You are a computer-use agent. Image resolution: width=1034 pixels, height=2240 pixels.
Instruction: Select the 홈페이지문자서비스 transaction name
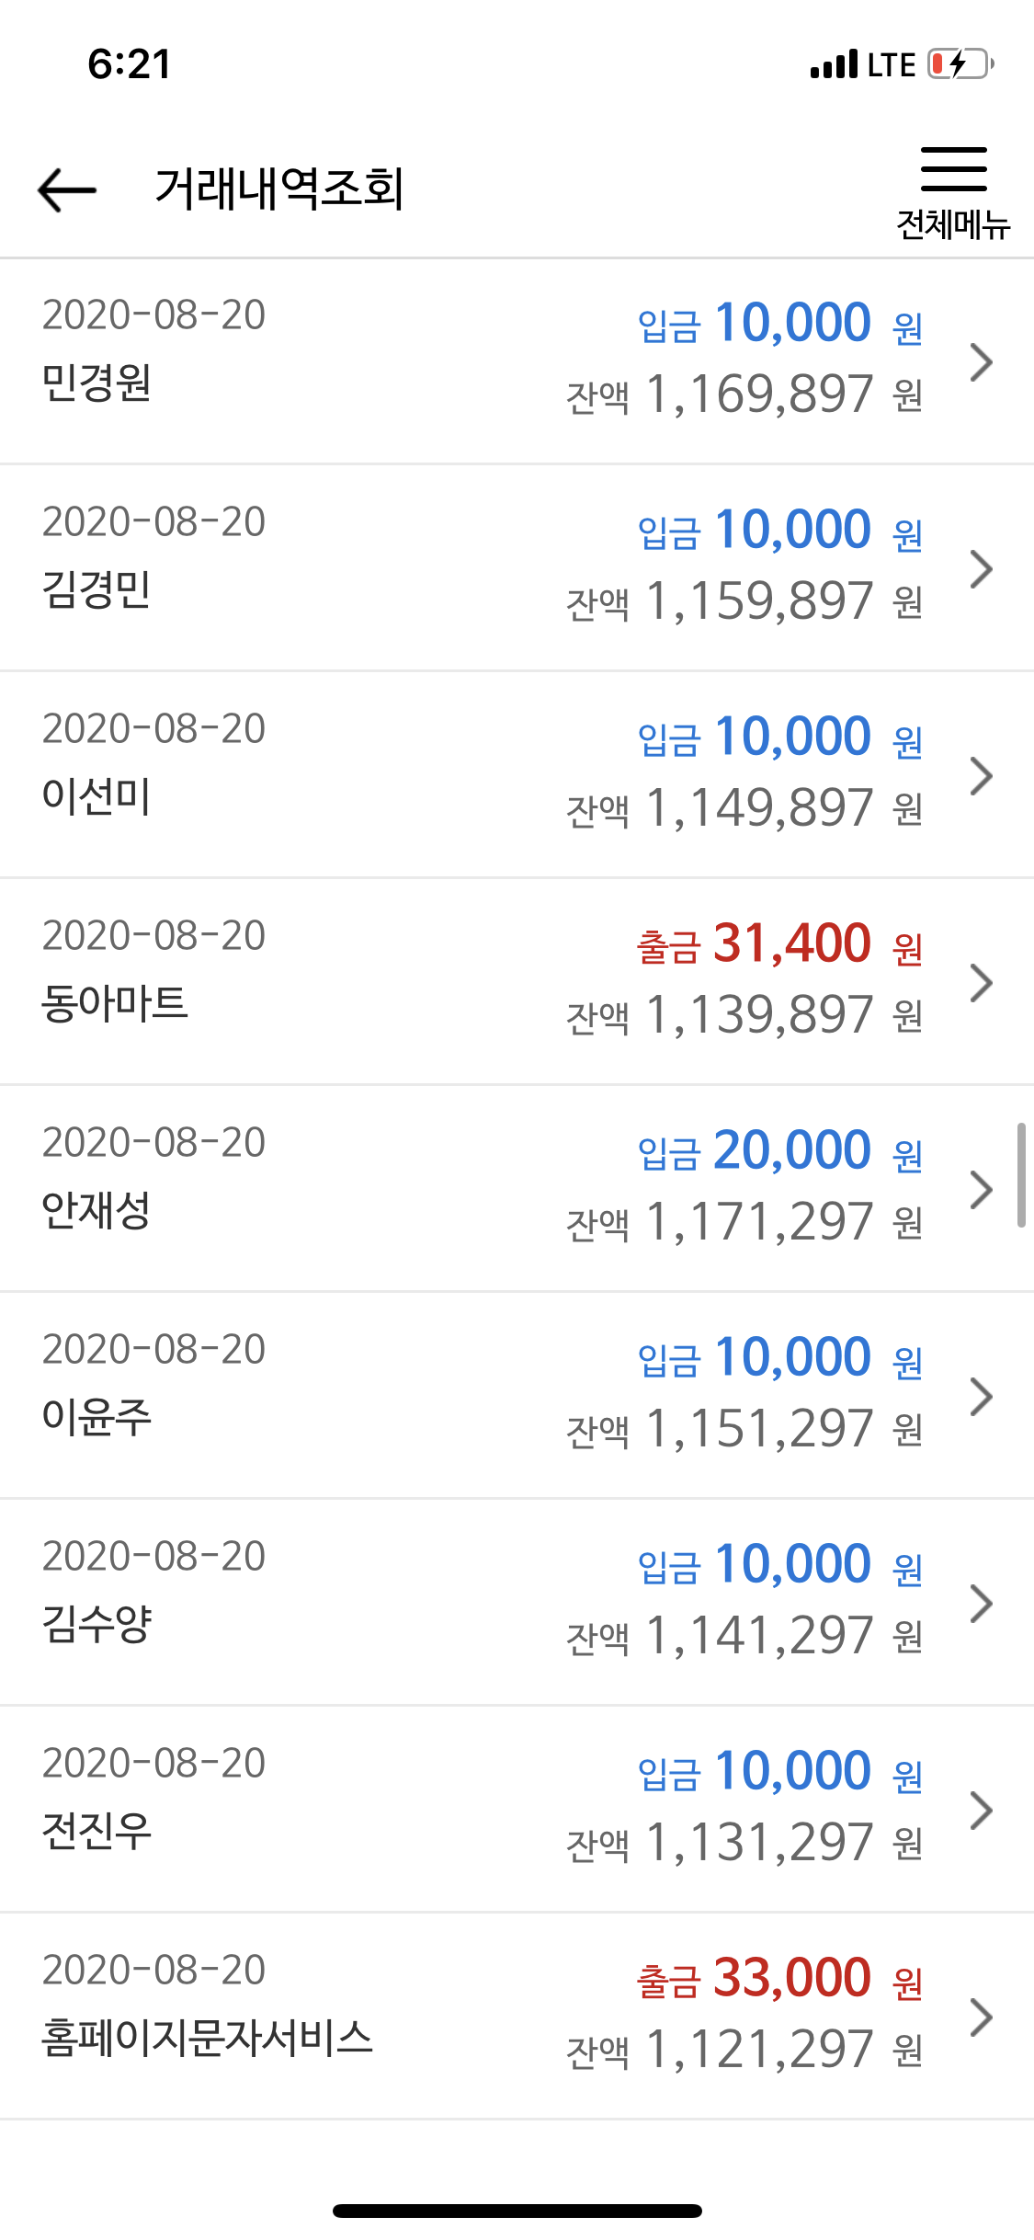208,2038
